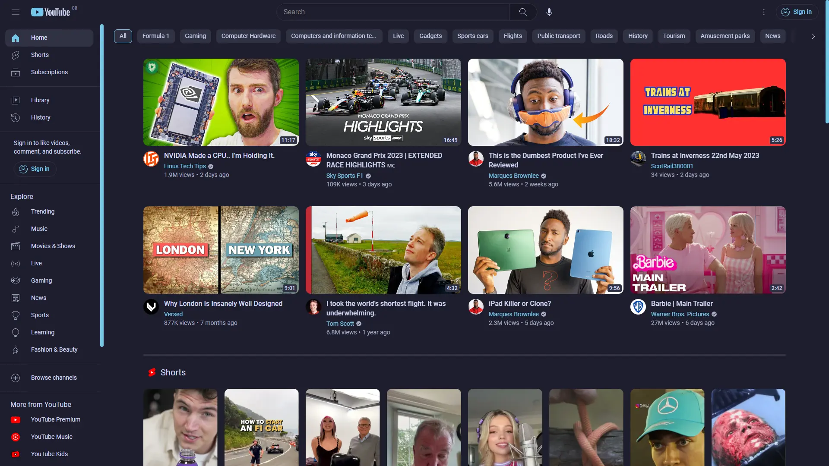Image resolution: width=829 pixels, height=466 pixels.
Task: Start voice search with microphone icon
Action: pyautogui.click(x=549, y=12)
